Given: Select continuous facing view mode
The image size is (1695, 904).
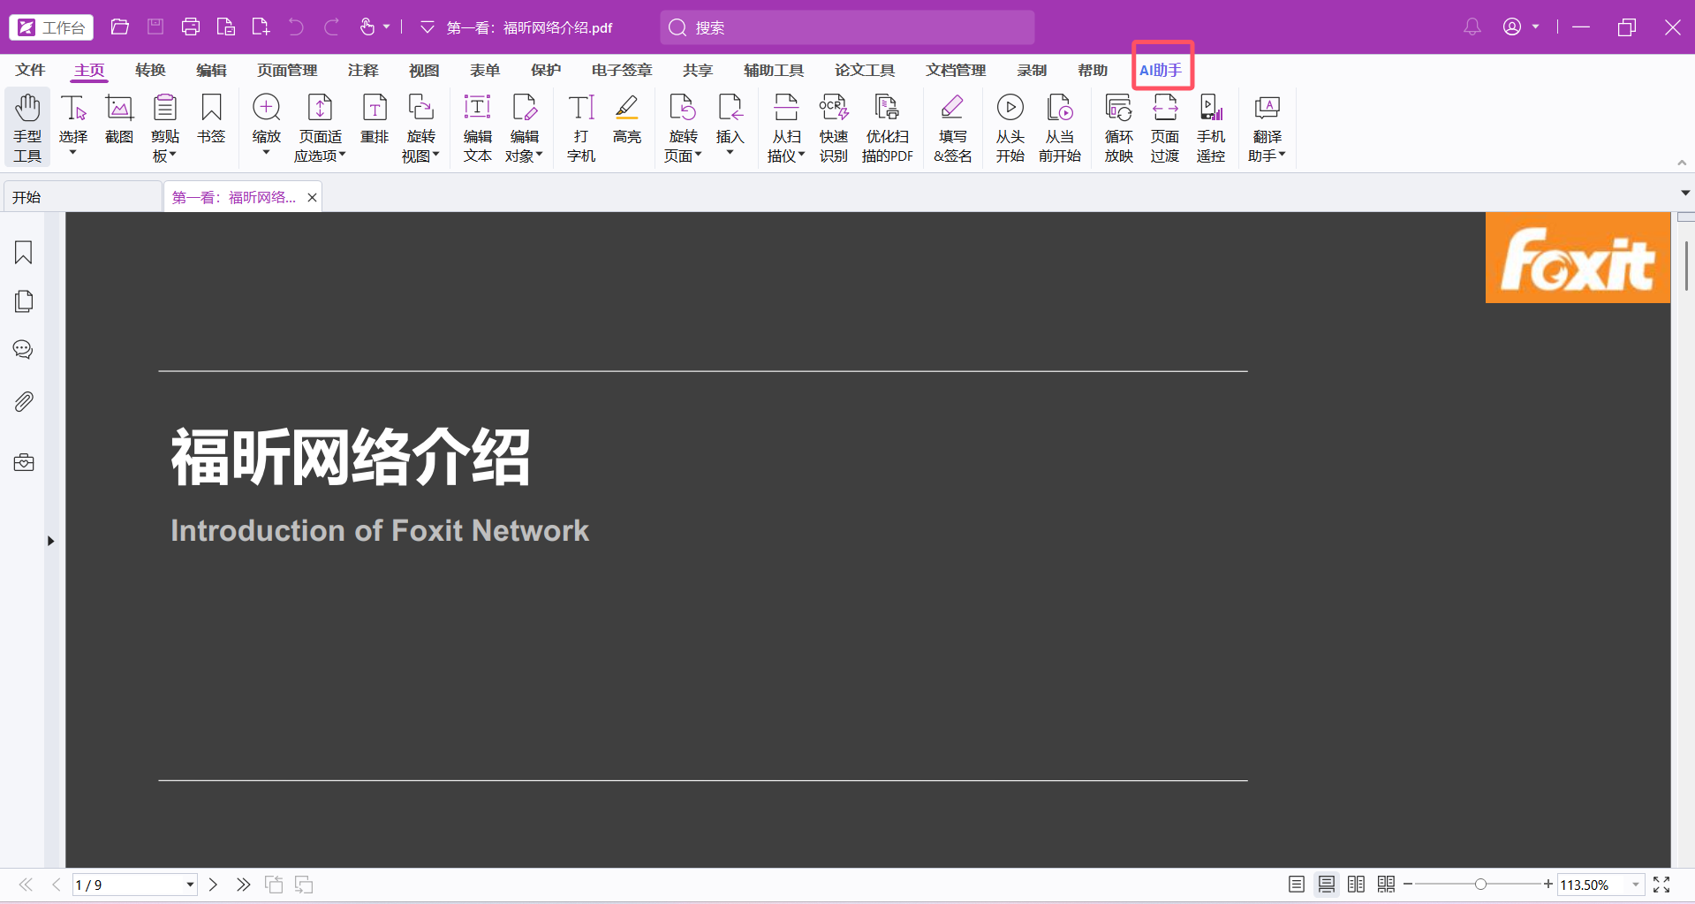Looking at the screenshot, I should [x=1387, y=885].
